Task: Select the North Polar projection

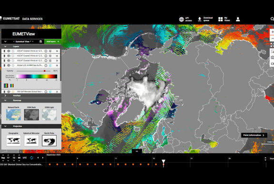Action: point(49,141)
